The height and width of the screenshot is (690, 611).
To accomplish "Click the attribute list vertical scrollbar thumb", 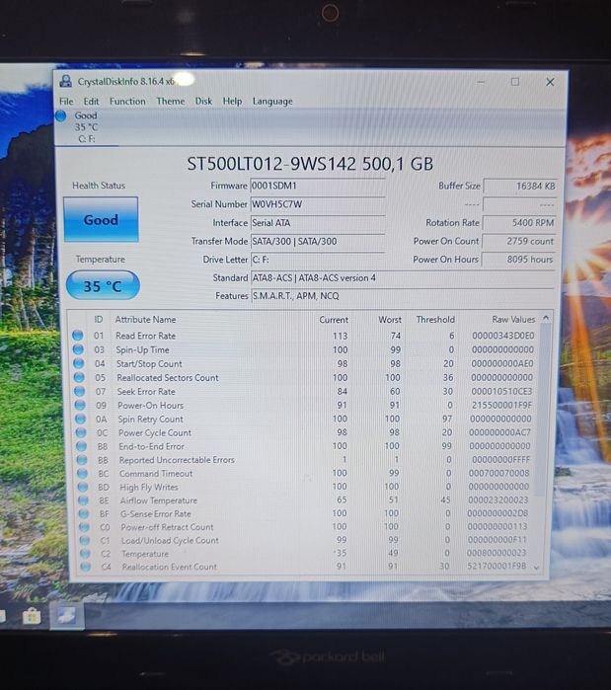I will 543,409.
